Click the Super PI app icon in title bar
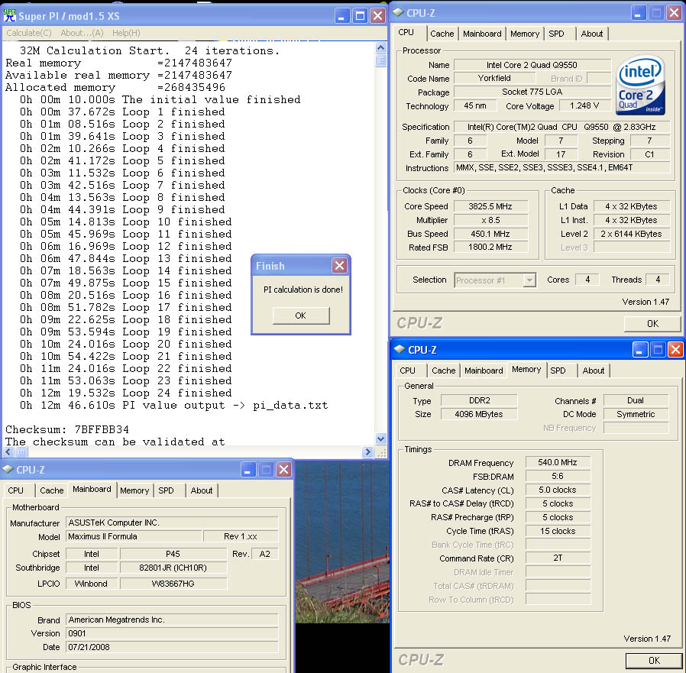The image size is (686, 673). (9, 16)
